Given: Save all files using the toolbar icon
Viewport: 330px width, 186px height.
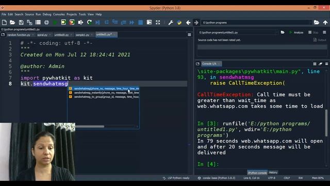Looking at the screenshot, I should (29, 22).
